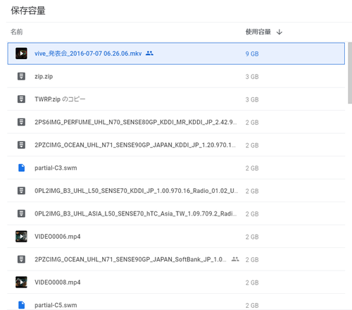Click the 2 GB size of partial-C5.swm
This screenshot has width=352, height=310.
[x=252, y=305]
